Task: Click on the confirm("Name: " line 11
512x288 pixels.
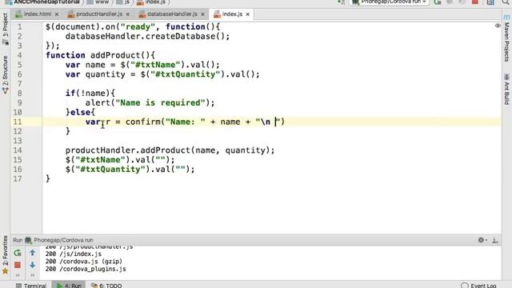Action: 185,122
